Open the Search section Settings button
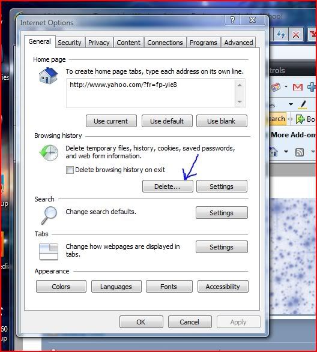 (222, 213)
